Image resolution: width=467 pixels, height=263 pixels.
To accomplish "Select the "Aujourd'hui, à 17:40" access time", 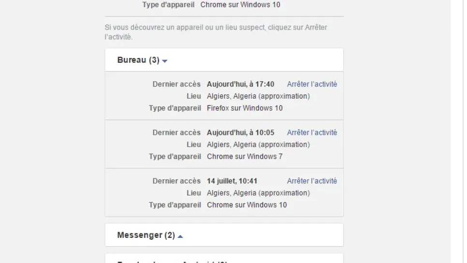I will [x=240, y=84].
